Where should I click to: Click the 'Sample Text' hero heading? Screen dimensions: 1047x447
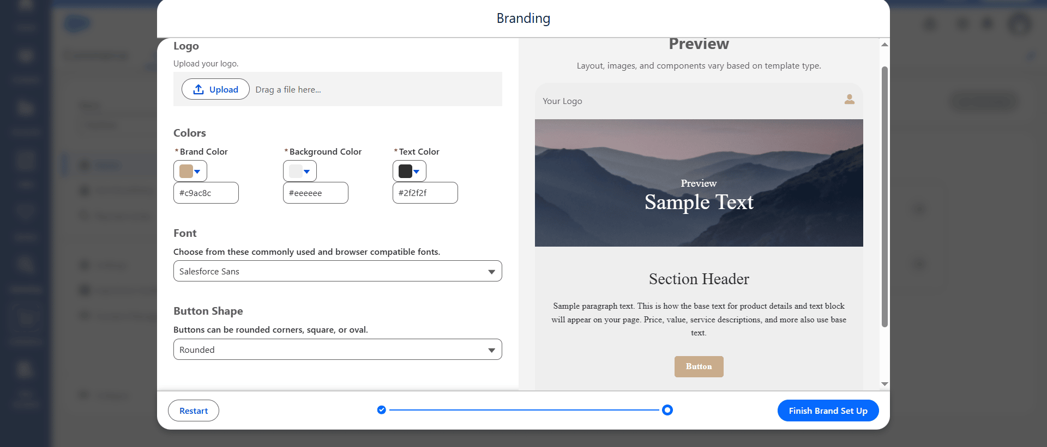pos(699,202)
